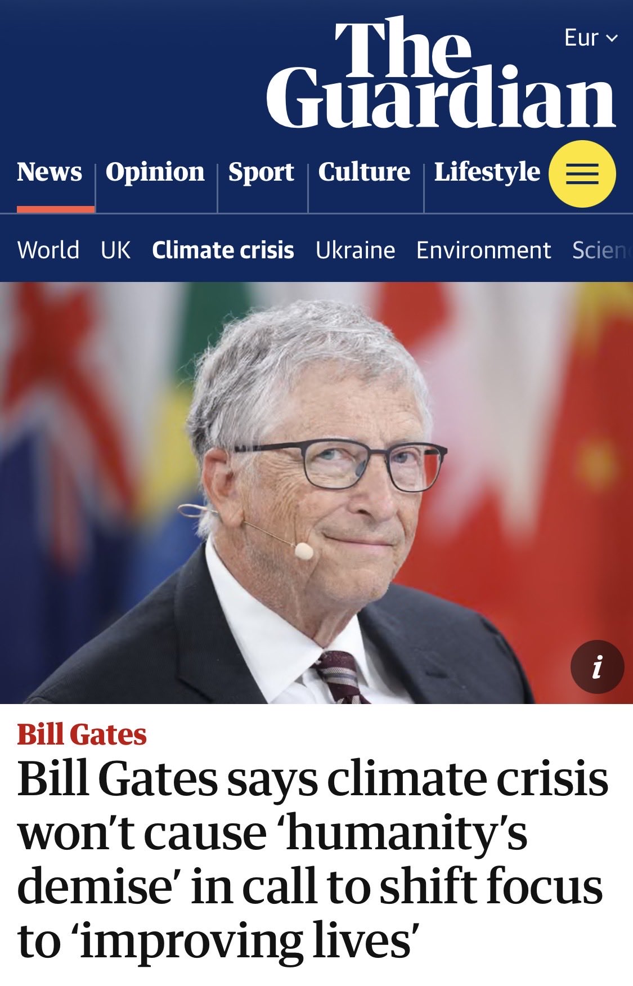Open the Climate crisis subsection
This screenshot has height=986, width=633.
(223, 250)
